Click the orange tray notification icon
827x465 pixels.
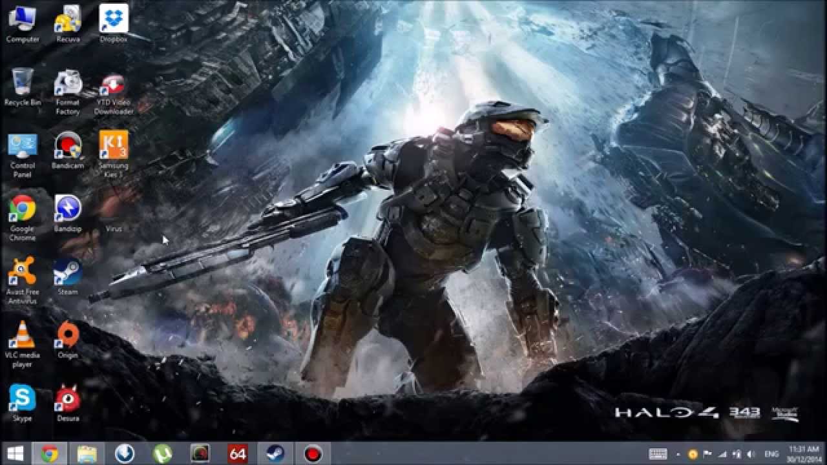pyautogui.click(x=693, y=454)
